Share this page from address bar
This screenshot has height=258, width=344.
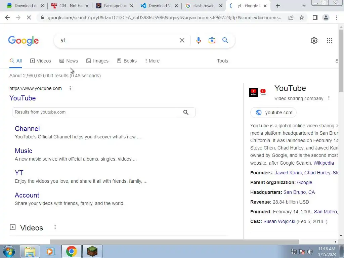(291, 17)
